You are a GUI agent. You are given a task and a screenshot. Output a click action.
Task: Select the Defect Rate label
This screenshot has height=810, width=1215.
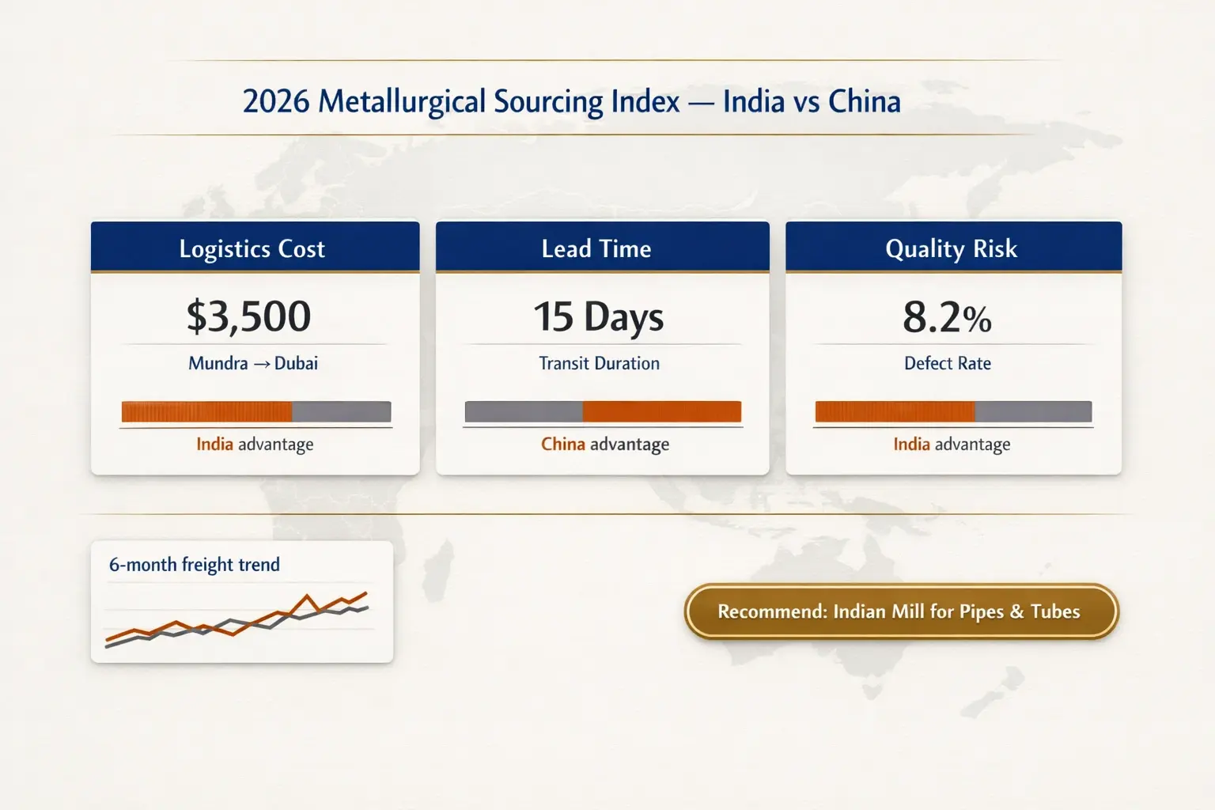pos(948,363)
